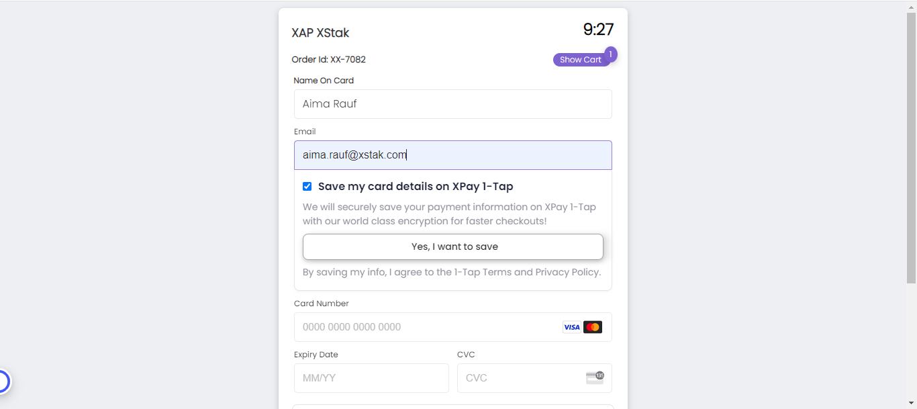Click the CVC input field
The height and width of the screenshot is (409, 917).
(520, 378)
